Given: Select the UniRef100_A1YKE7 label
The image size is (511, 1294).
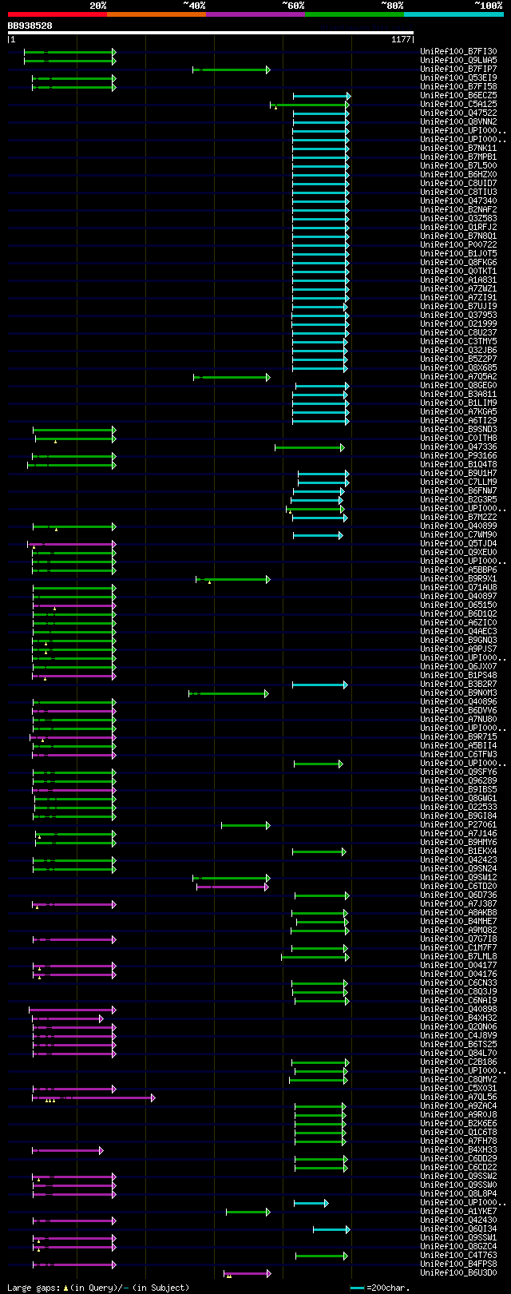Looking at the screenshot, I should [458, 1212].
